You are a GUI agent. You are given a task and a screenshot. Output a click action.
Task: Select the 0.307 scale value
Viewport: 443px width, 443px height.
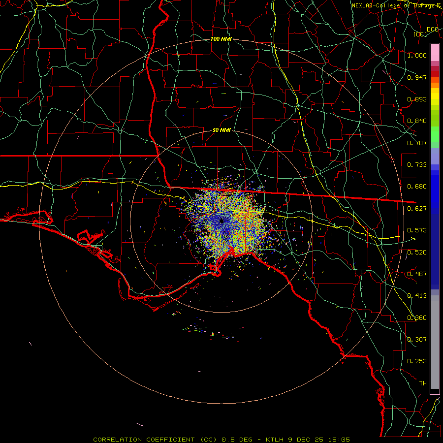pyautogui.click(x=417, y=340)
